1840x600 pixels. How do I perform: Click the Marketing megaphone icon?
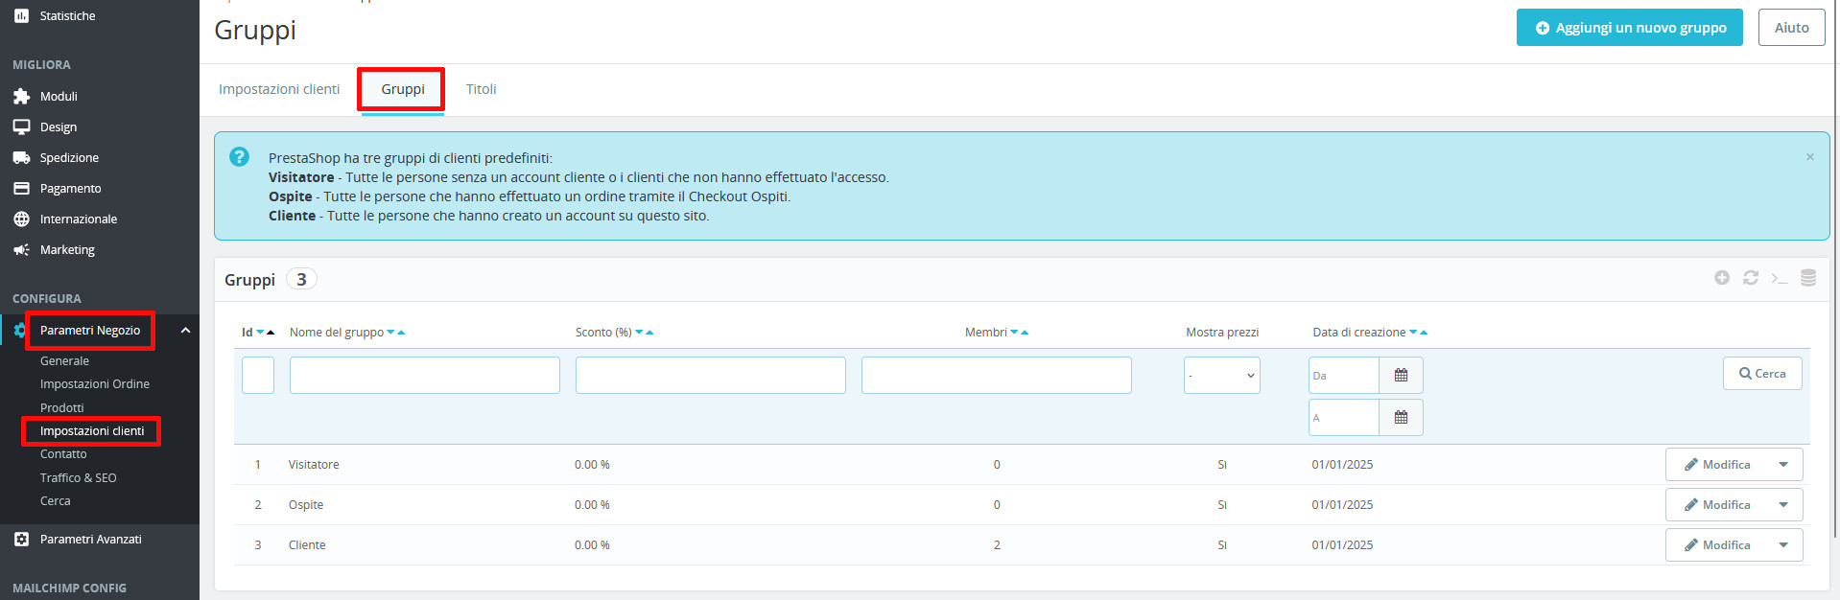[21, 250]
